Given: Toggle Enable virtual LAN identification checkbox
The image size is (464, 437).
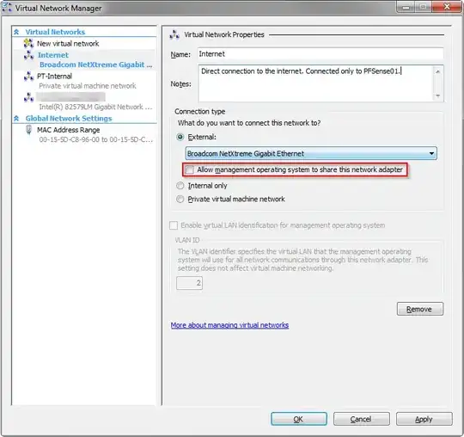Looking at the screenshot, I should click(174, 225).
